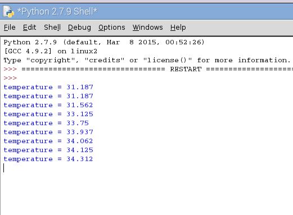
Task: Click the temperature = 31.562 line
Action: 48,105
